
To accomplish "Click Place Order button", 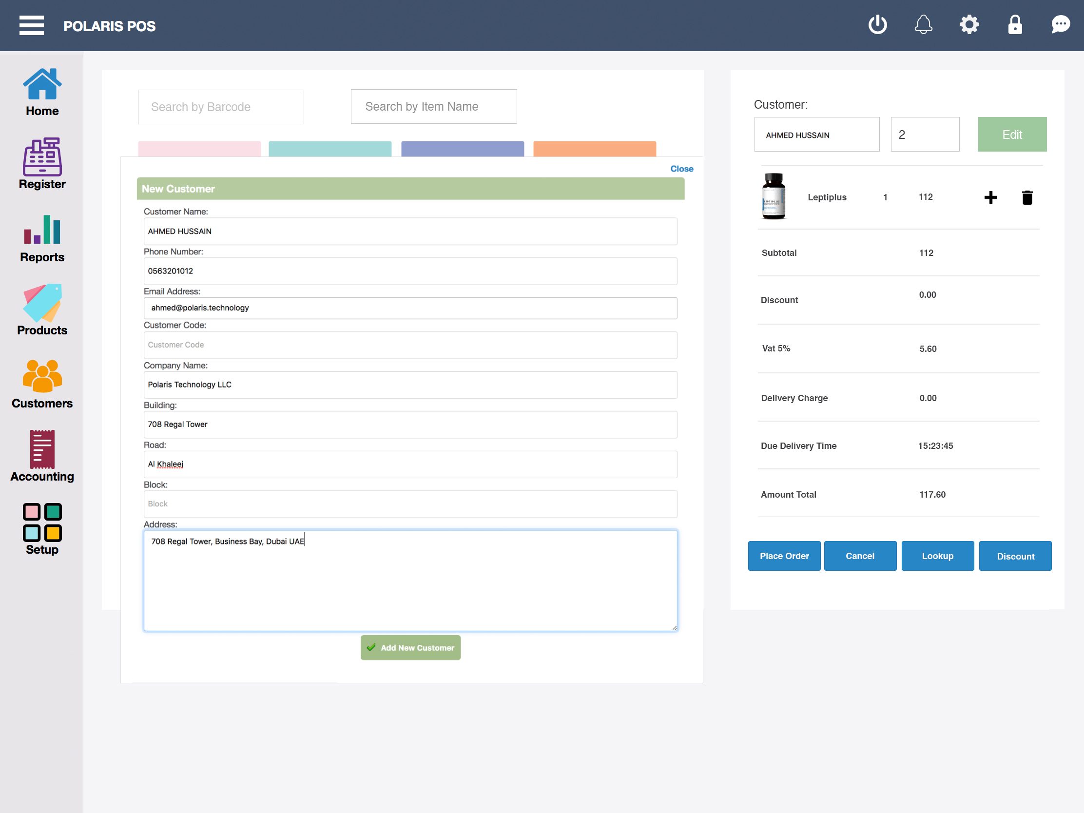I will (x=784, y=555).
